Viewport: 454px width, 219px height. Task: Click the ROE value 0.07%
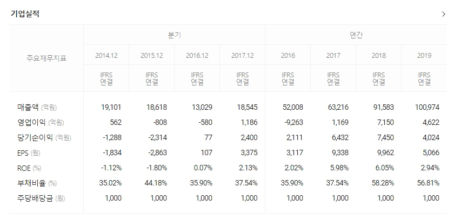pos(203,168)
